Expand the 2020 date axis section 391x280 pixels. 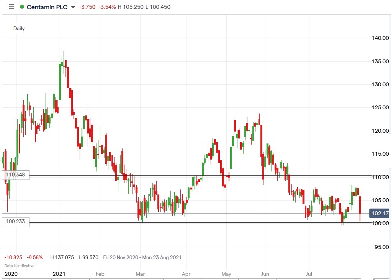(x=11, y=274)
